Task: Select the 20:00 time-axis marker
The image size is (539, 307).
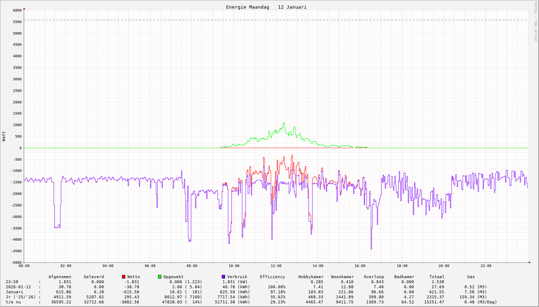Action: [x=444, y=266]
